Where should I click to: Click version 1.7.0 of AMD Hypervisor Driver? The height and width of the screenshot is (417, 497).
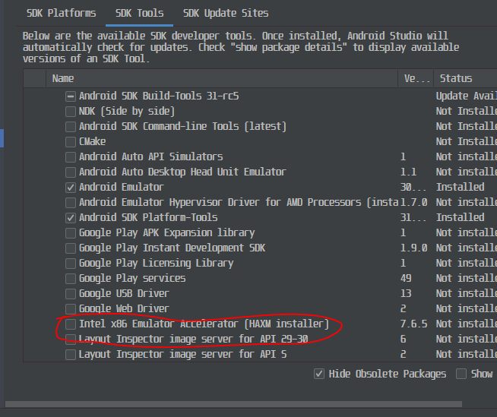[x=413, y=203]
